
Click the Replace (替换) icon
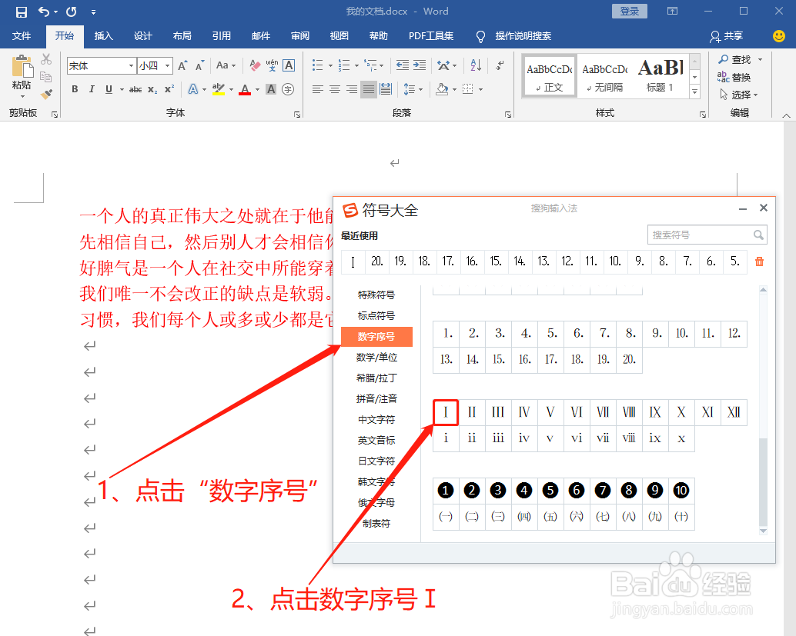[740, 77]
